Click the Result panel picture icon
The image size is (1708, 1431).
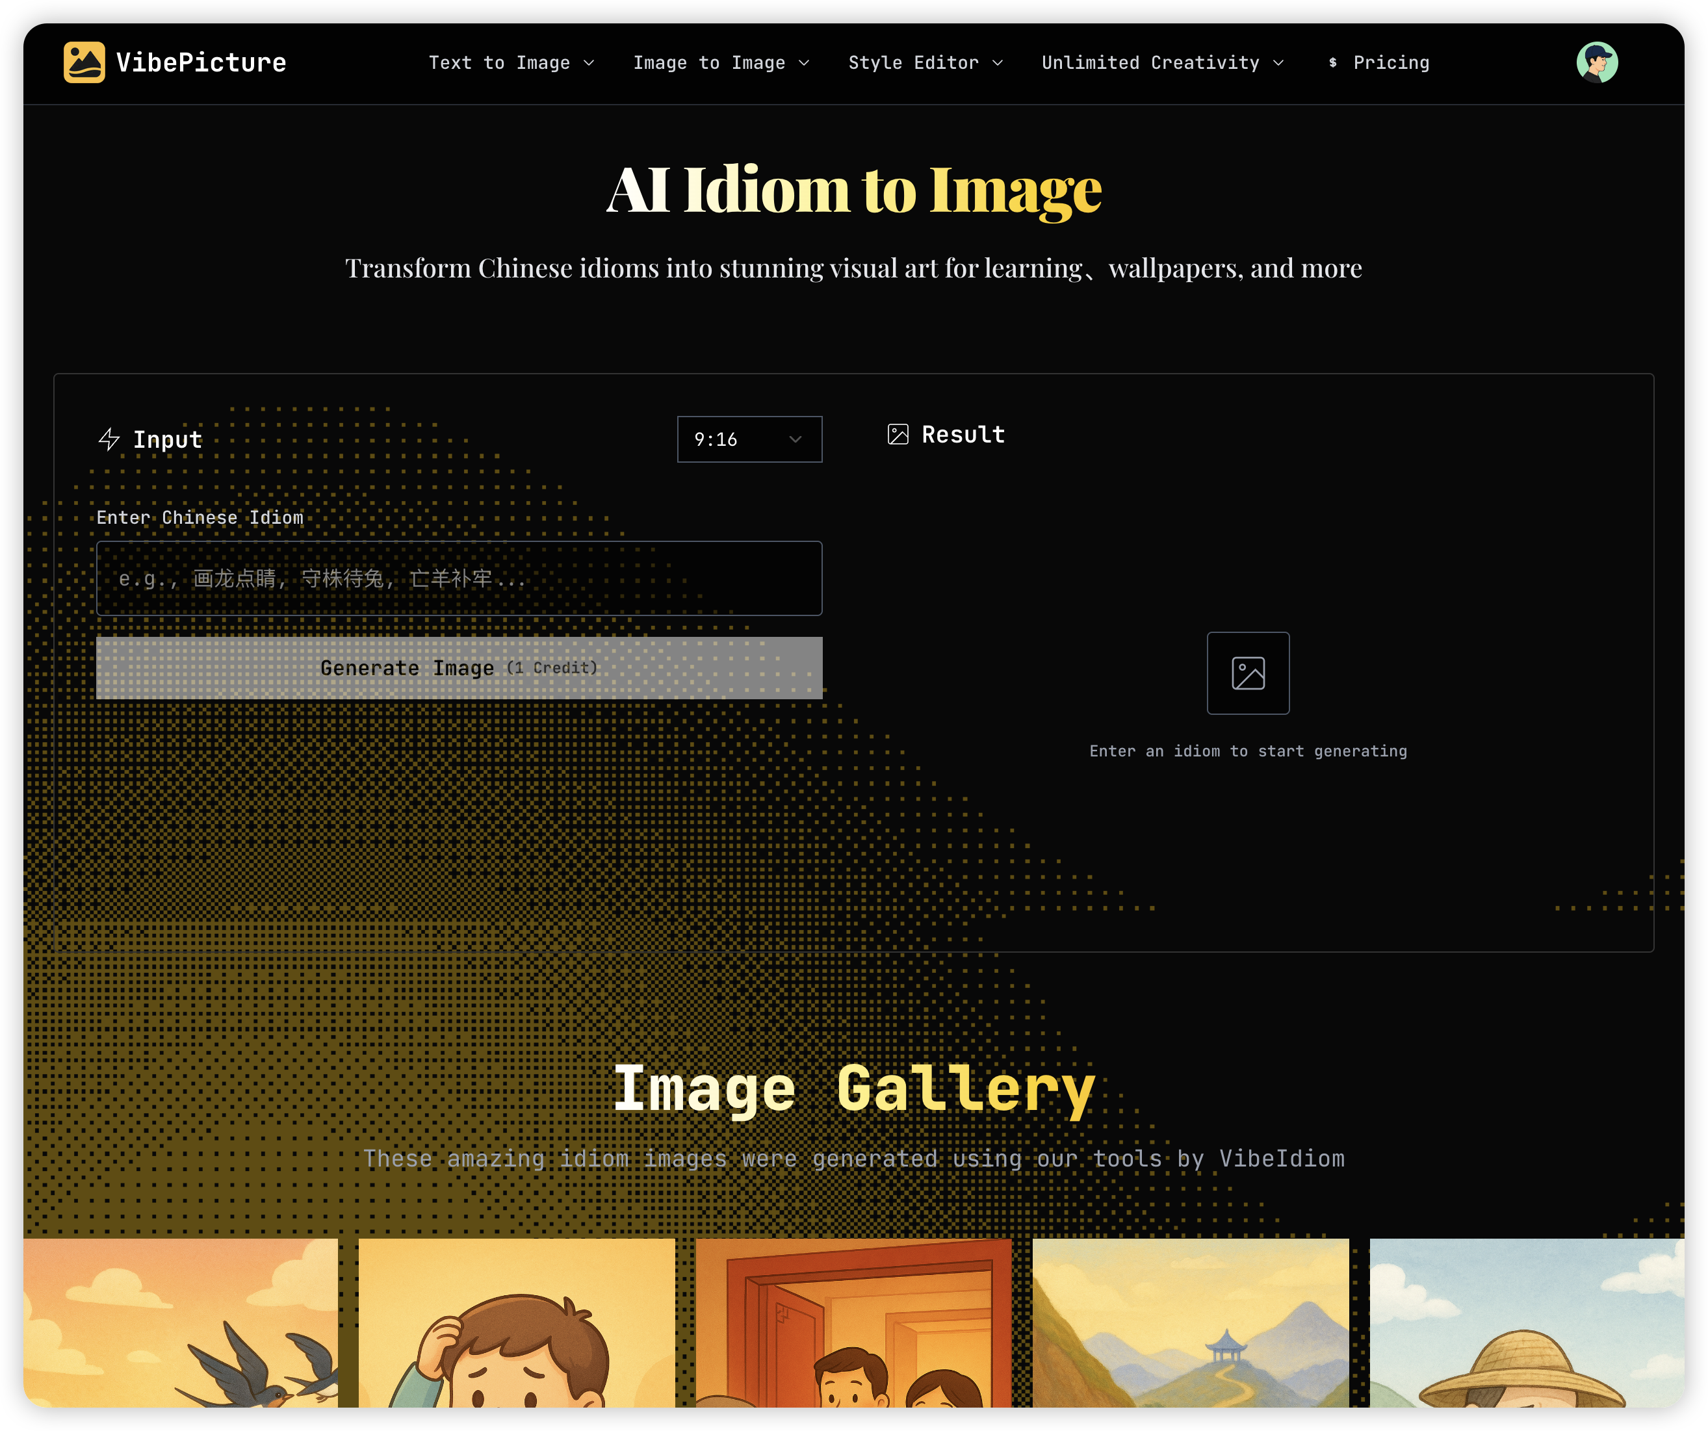tap(898, 433)
